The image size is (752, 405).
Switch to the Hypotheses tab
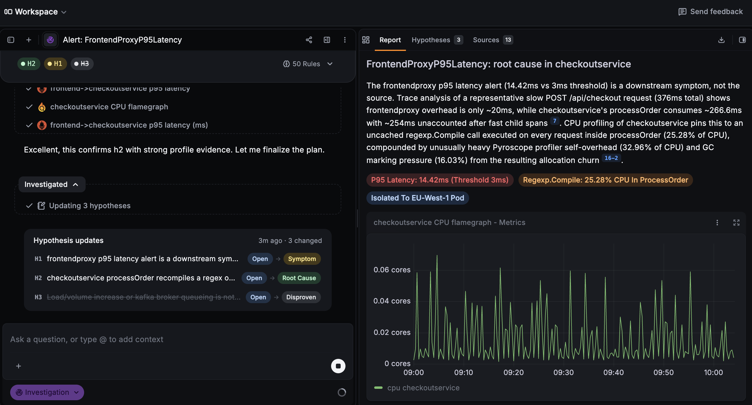click(437, 40)
